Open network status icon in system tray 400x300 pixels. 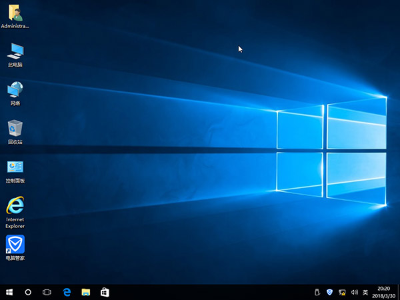[341, 292]
